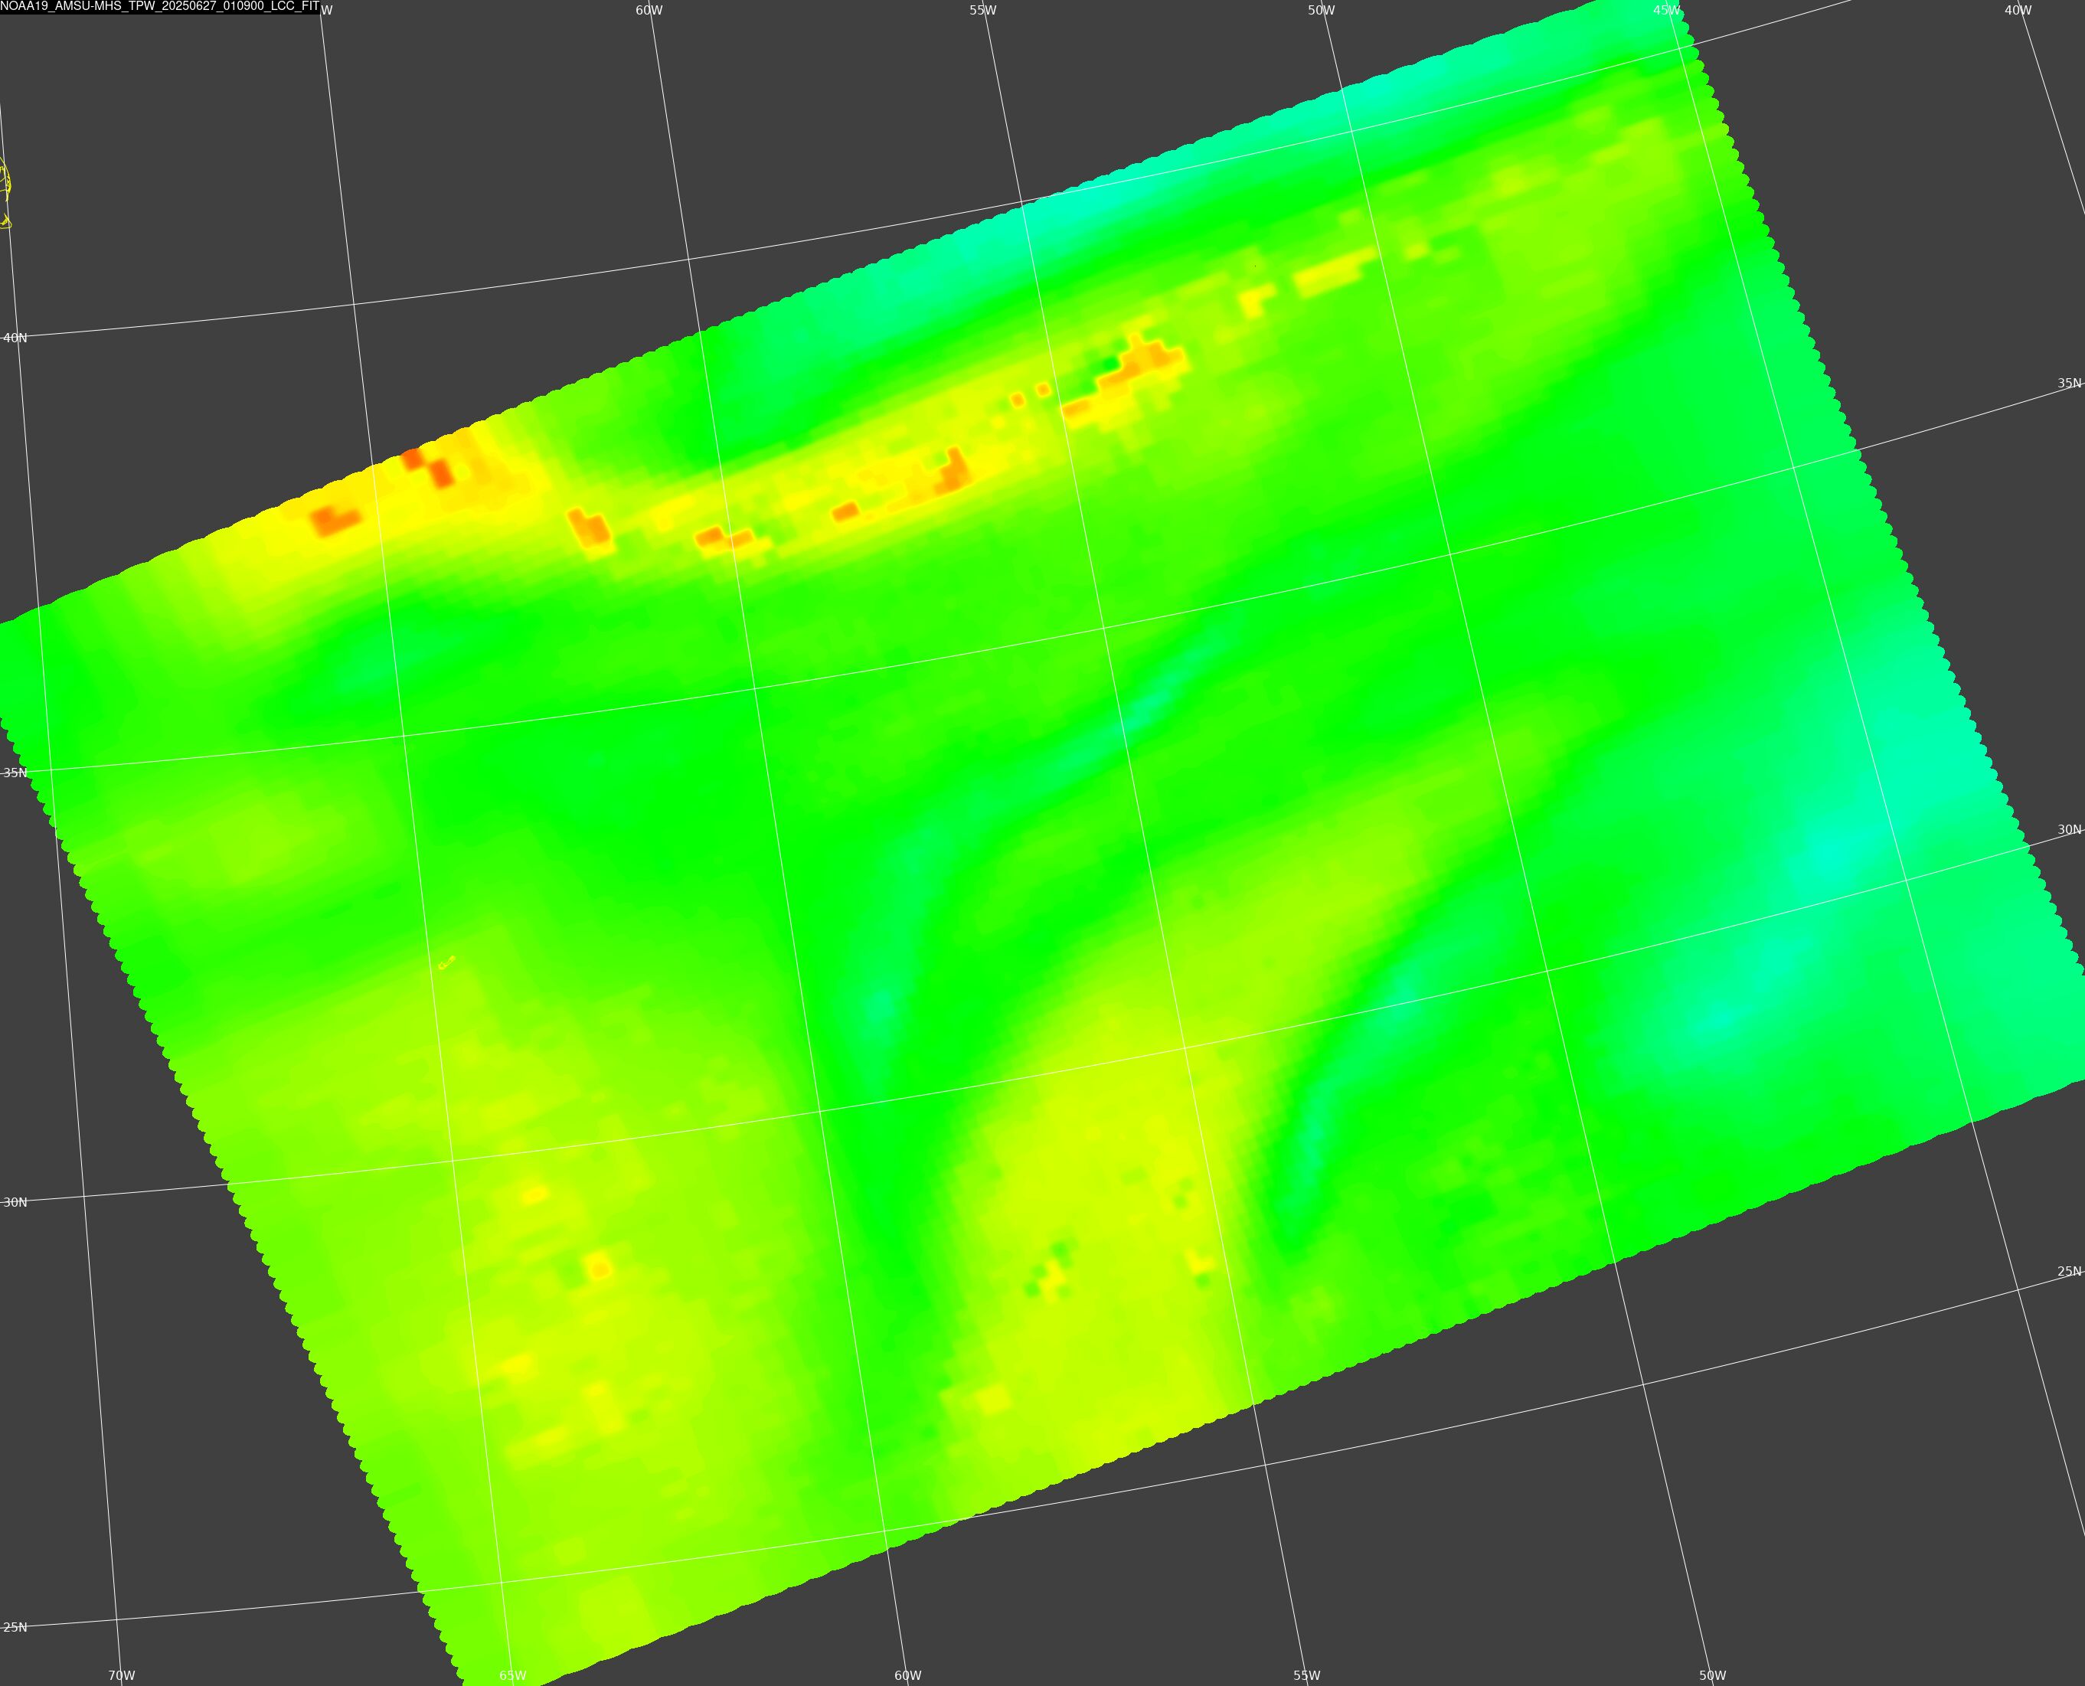
Task: Click the 45W longitude label
Action: tap(1666, 11)
